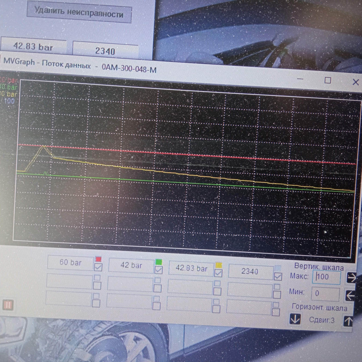Click the light blue swatch beside 2340
This screenshot has height=362, width=362.
(278, 268)
